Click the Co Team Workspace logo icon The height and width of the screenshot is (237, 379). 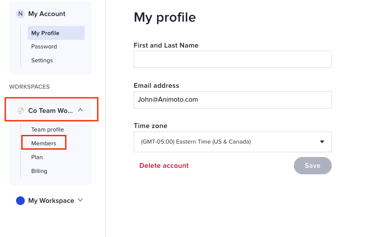(20, 111)
